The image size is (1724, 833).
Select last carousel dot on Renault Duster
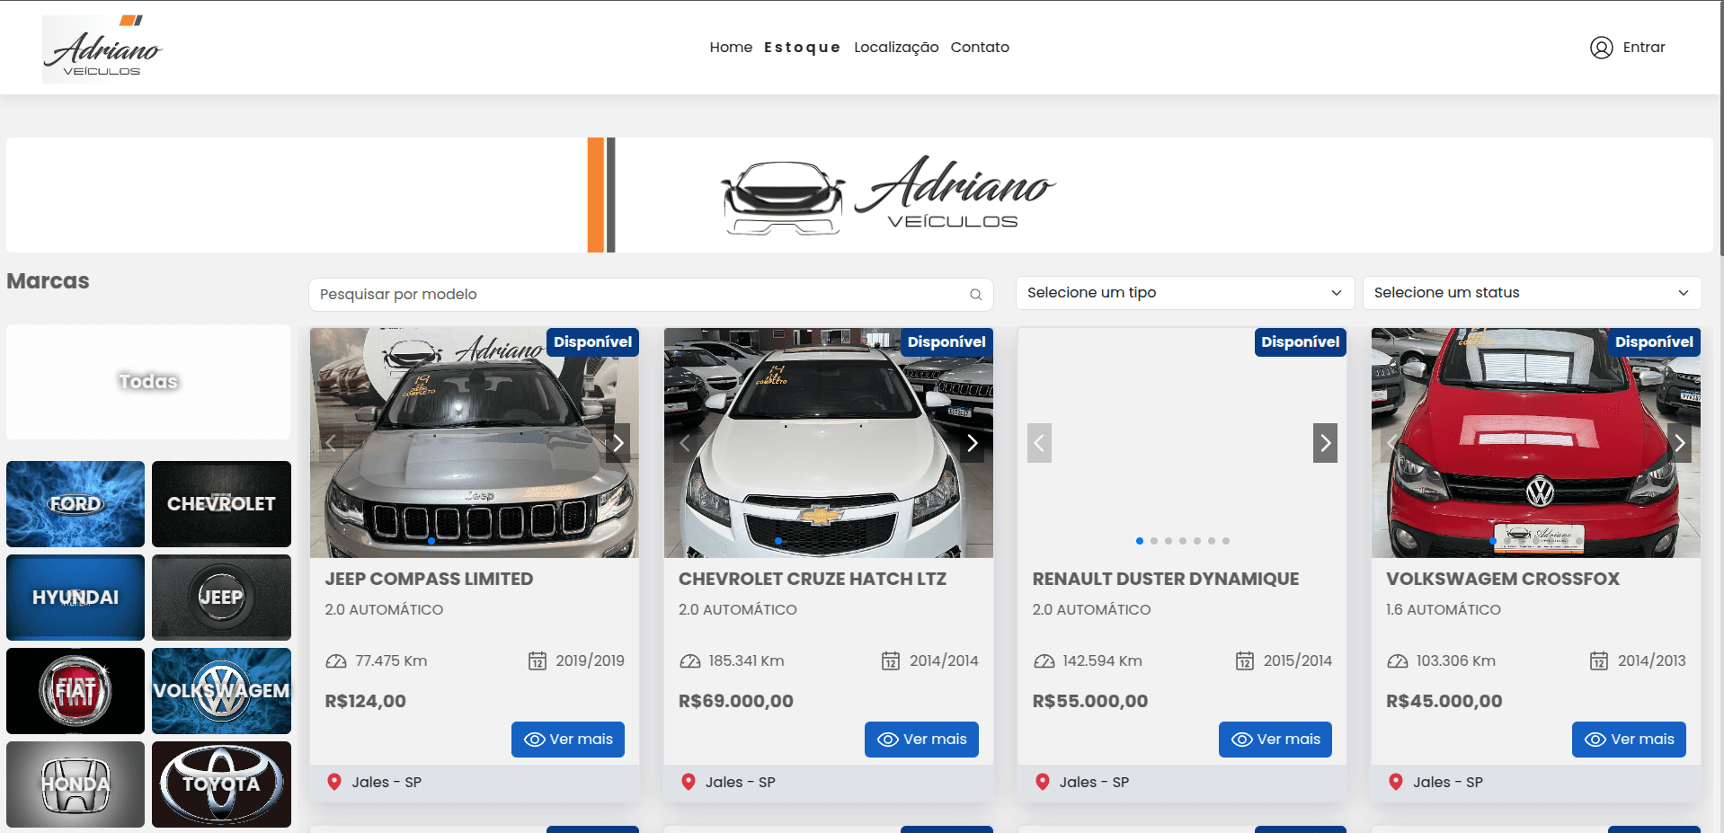1226,541
